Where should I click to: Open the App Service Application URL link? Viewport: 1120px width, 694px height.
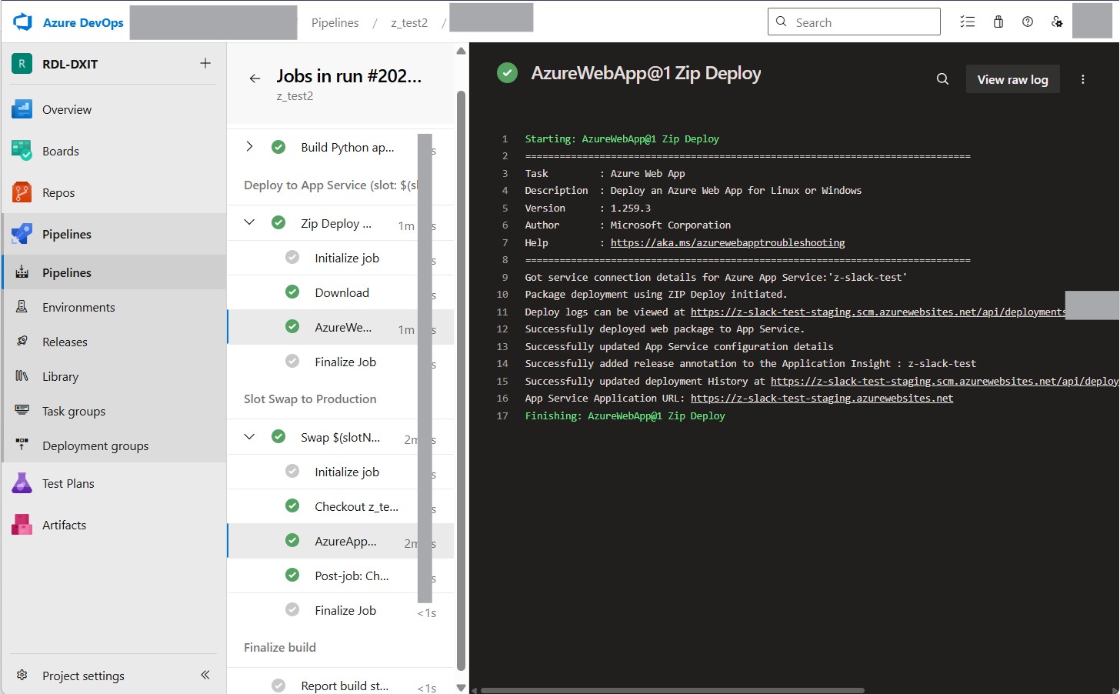click(x=822, y=398)
